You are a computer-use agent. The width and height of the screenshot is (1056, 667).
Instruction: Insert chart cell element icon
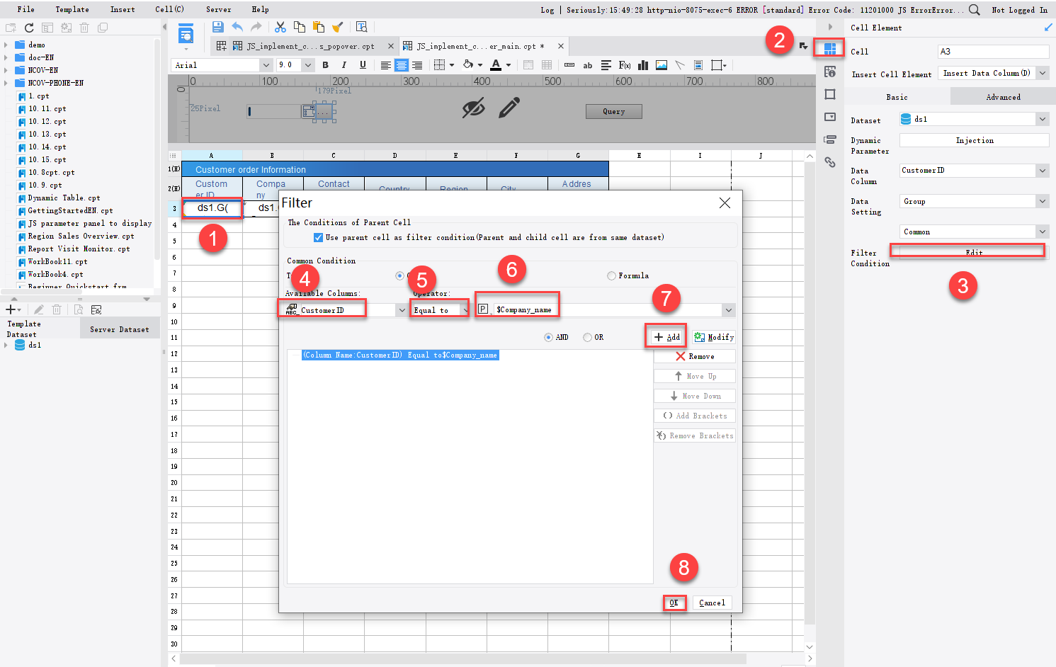[x=643, y=65]
